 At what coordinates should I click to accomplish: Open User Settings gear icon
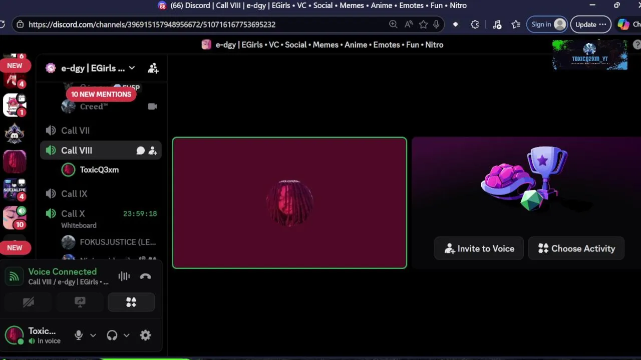(146, 335)
